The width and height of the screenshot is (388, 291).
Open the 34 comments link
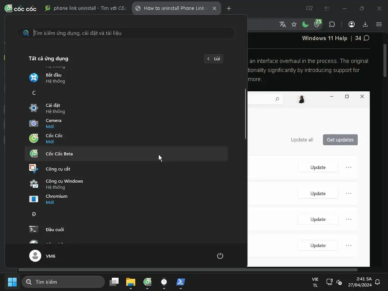[362, 38]
